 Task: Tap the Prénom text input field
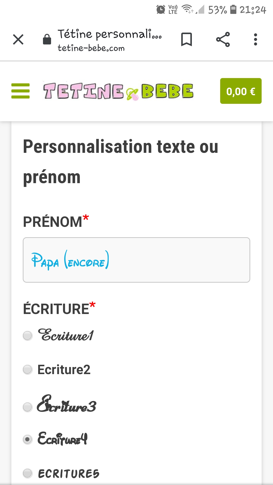click(x=136, y=260)
